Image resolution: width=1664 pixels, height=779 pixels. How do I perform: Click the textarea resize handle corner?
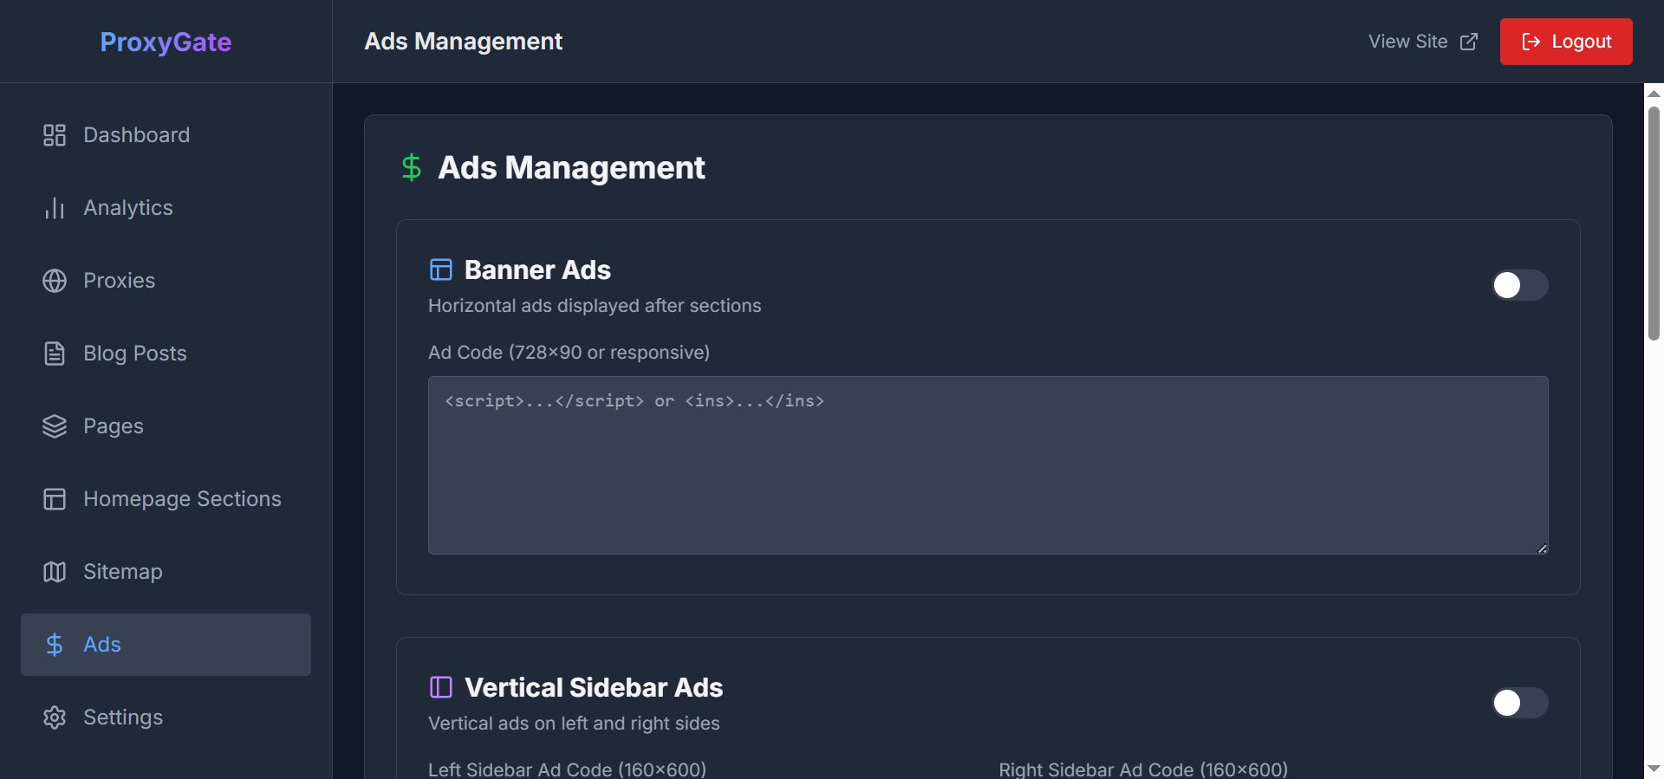tap(1542, 548)
